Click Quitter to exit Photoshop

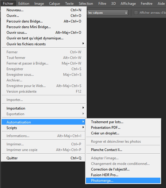point(44,158)
